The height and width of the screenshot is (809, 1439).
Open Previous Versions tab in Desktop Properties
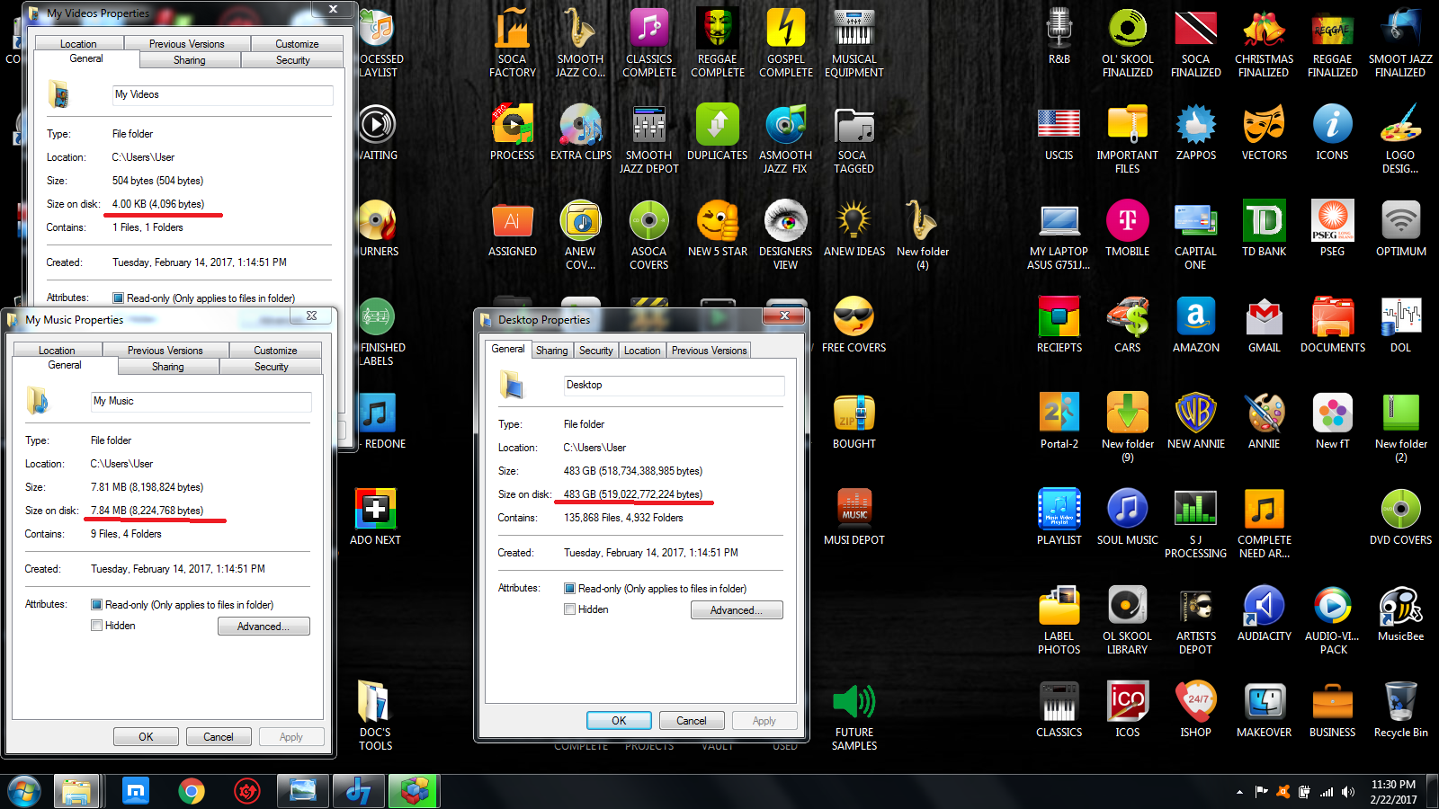[x=709, y=351]
